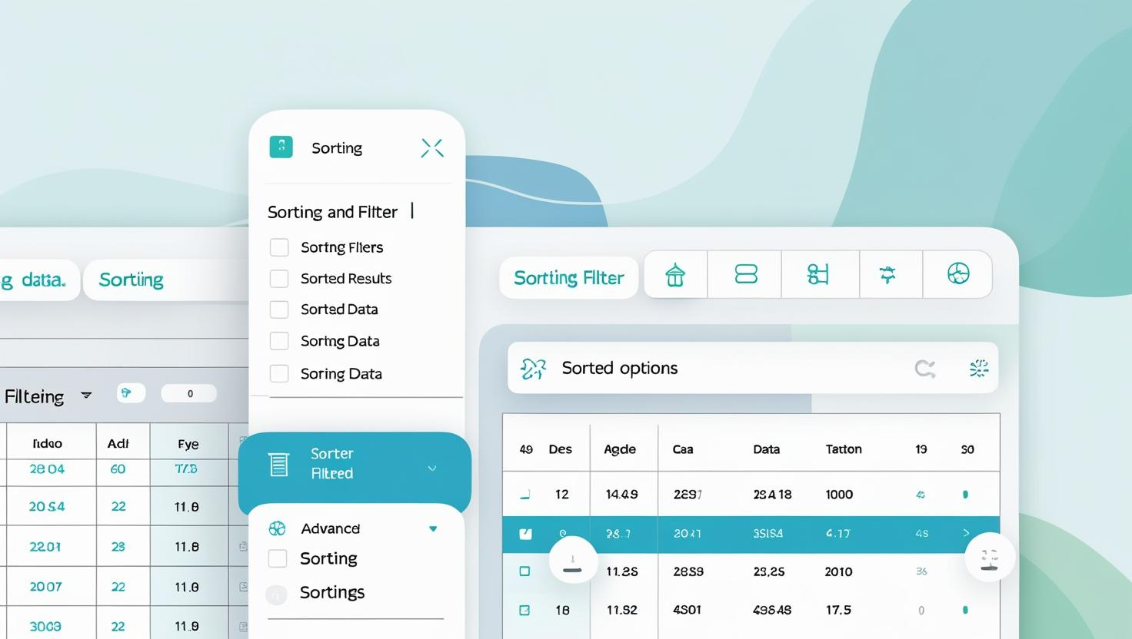Enable the Sorted Results checkbox

pos(279,279)
